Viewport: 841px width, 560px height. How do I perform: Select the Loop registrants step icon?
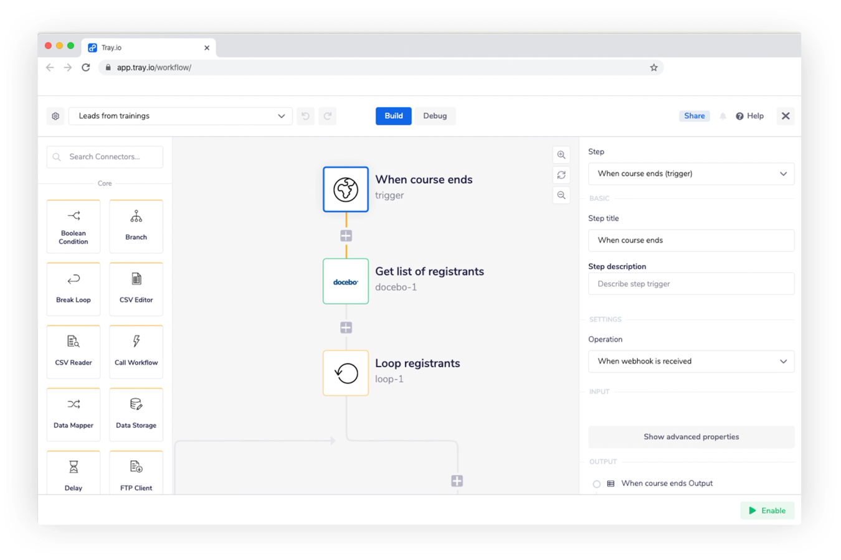click(346, 373)
